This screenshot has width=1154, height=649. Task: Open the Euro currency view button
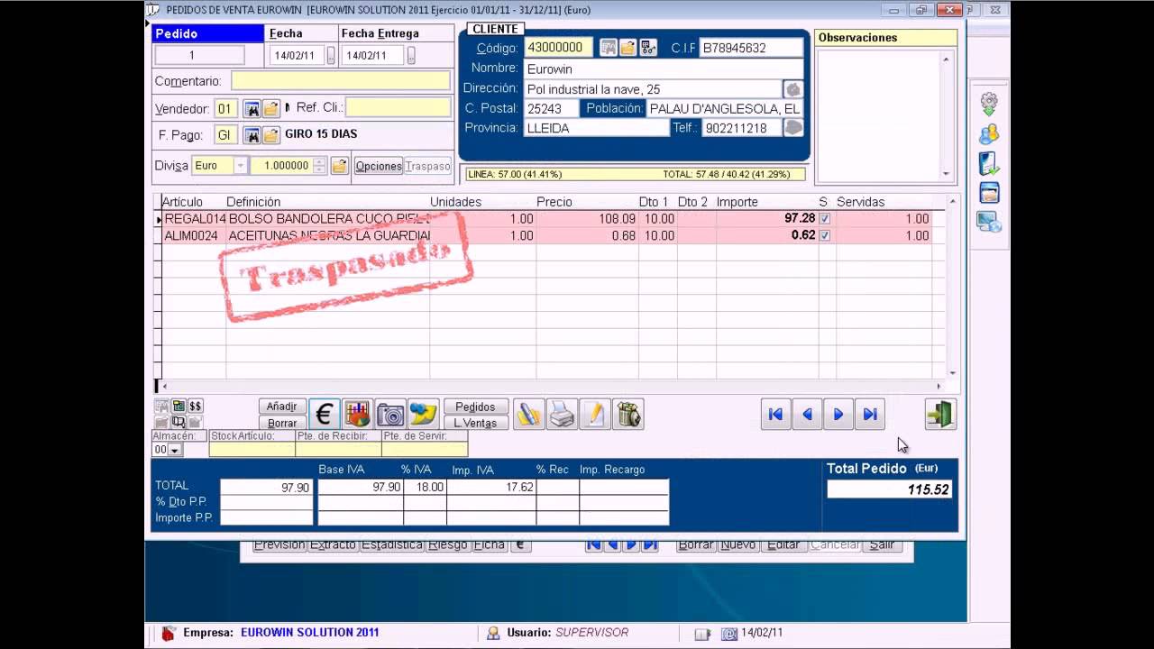click(325, 414)
